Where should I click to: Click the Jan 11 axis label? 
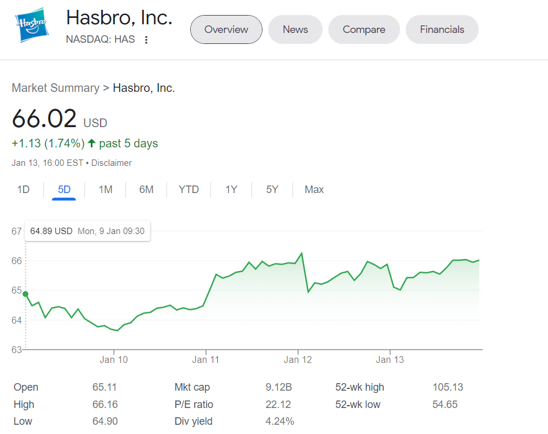point(206,359)
